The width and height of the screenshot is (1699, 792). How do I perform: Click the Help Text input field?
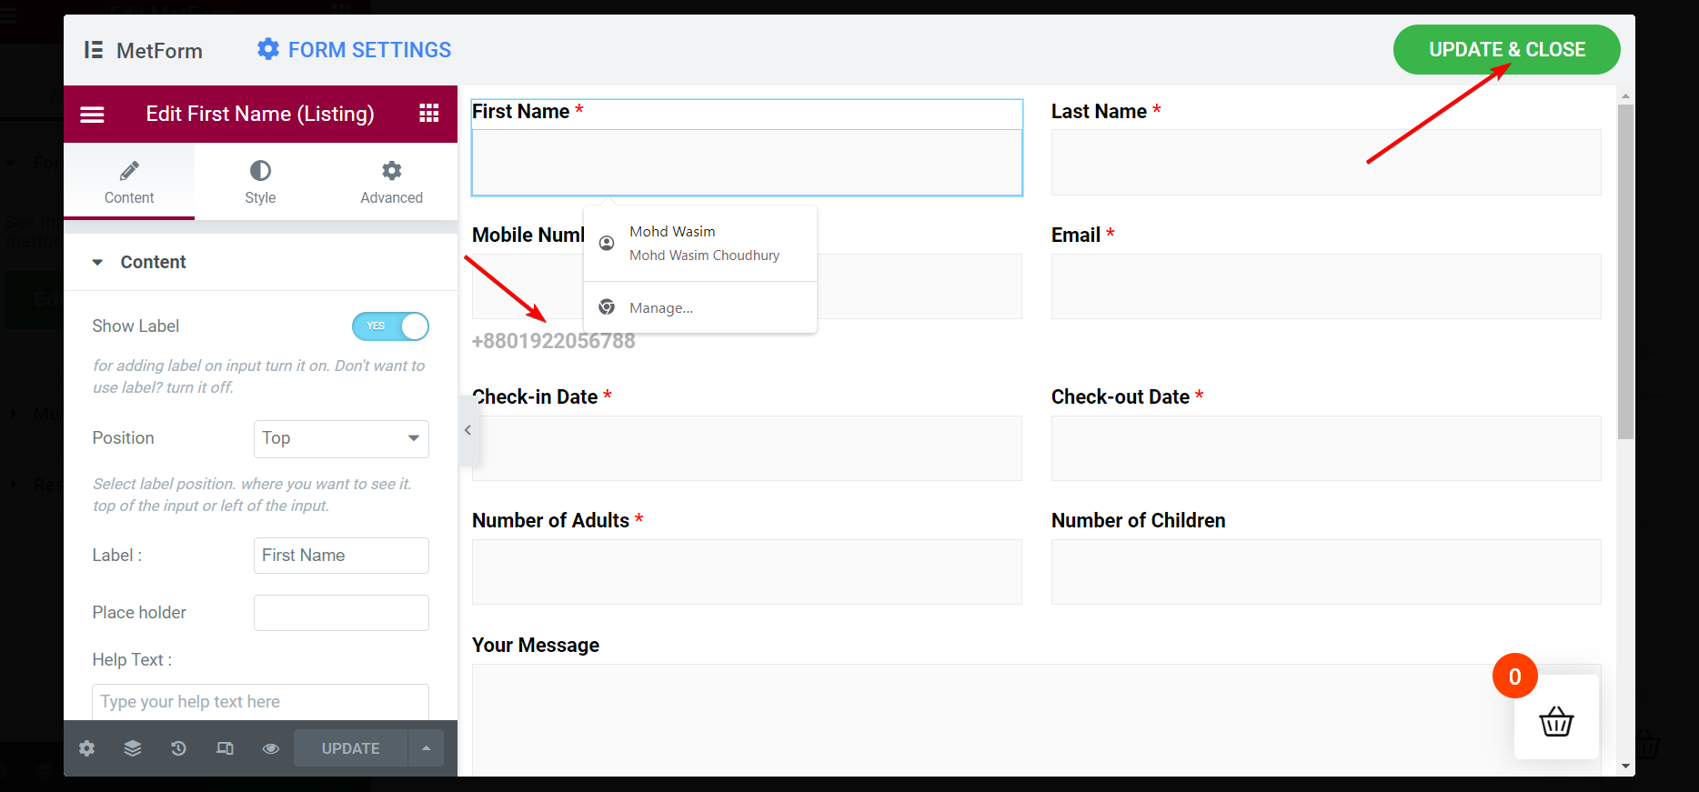260,702
